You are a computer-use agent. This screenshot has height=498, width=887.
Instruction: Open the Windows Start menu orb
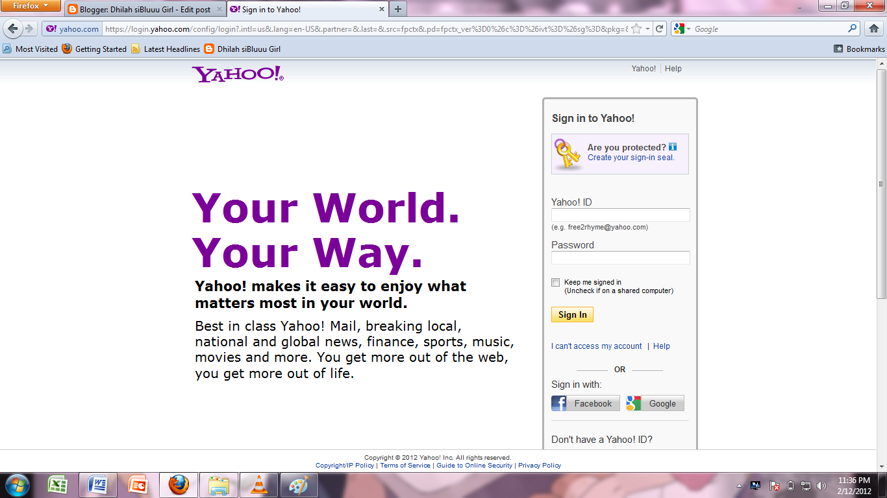tap(16, 485)
